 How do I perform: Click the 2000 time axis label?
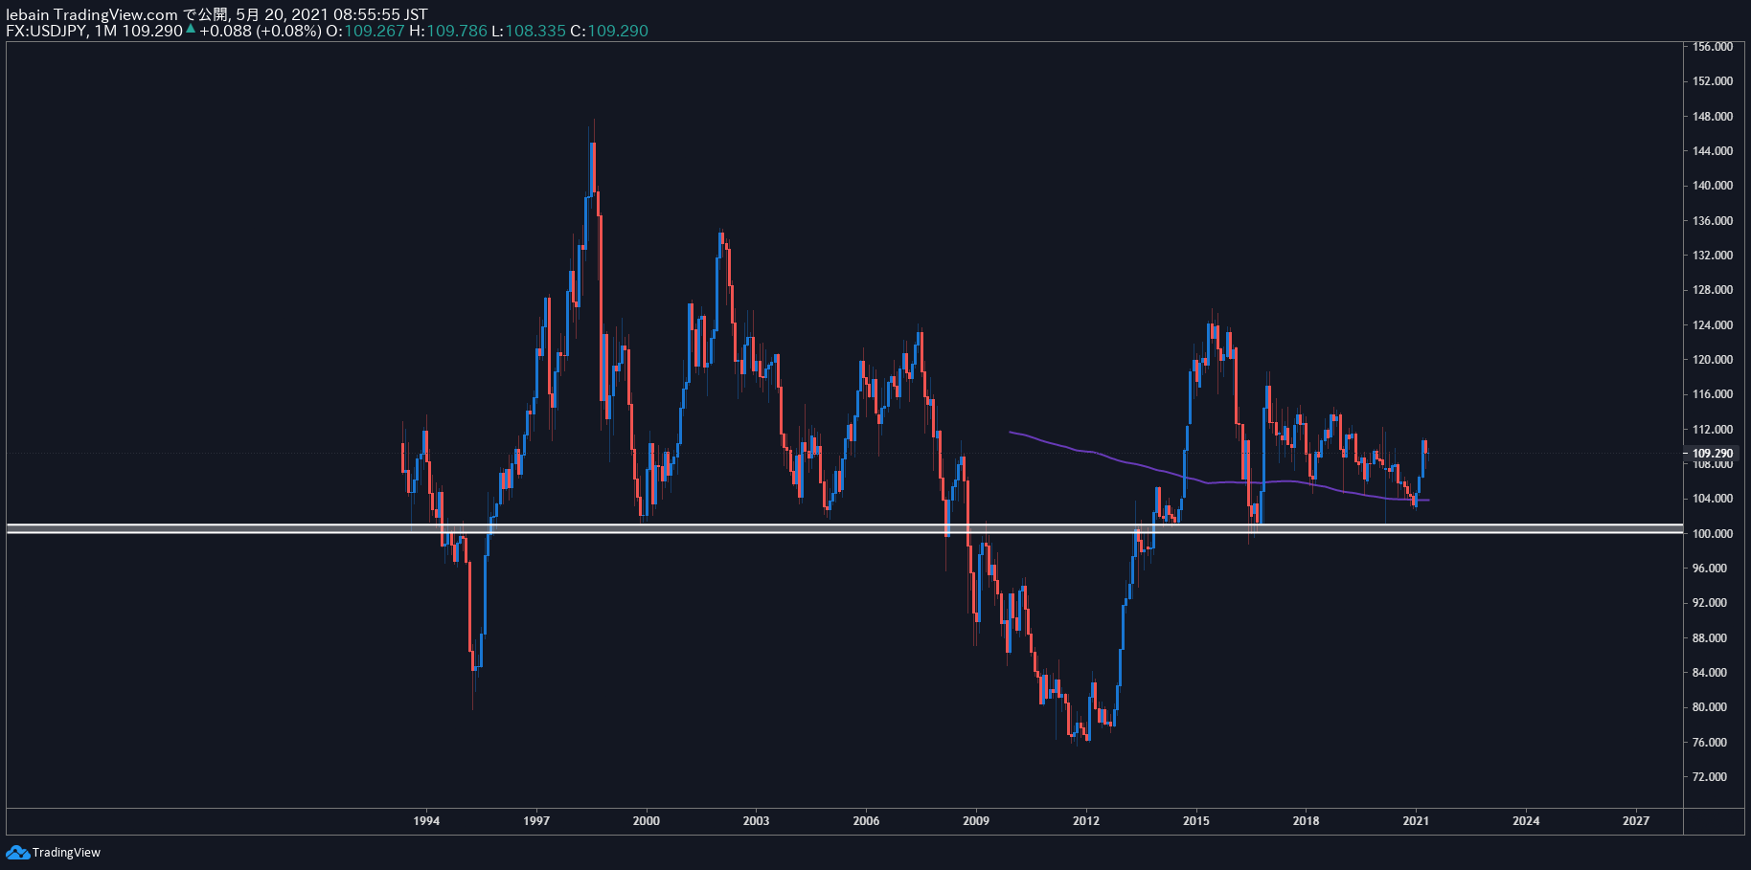(647, 820)
